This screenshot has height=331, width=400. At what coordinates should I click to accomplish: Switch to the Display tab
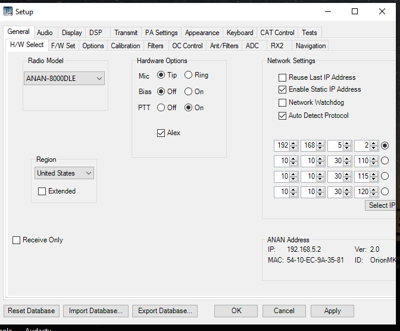(71, 33)
